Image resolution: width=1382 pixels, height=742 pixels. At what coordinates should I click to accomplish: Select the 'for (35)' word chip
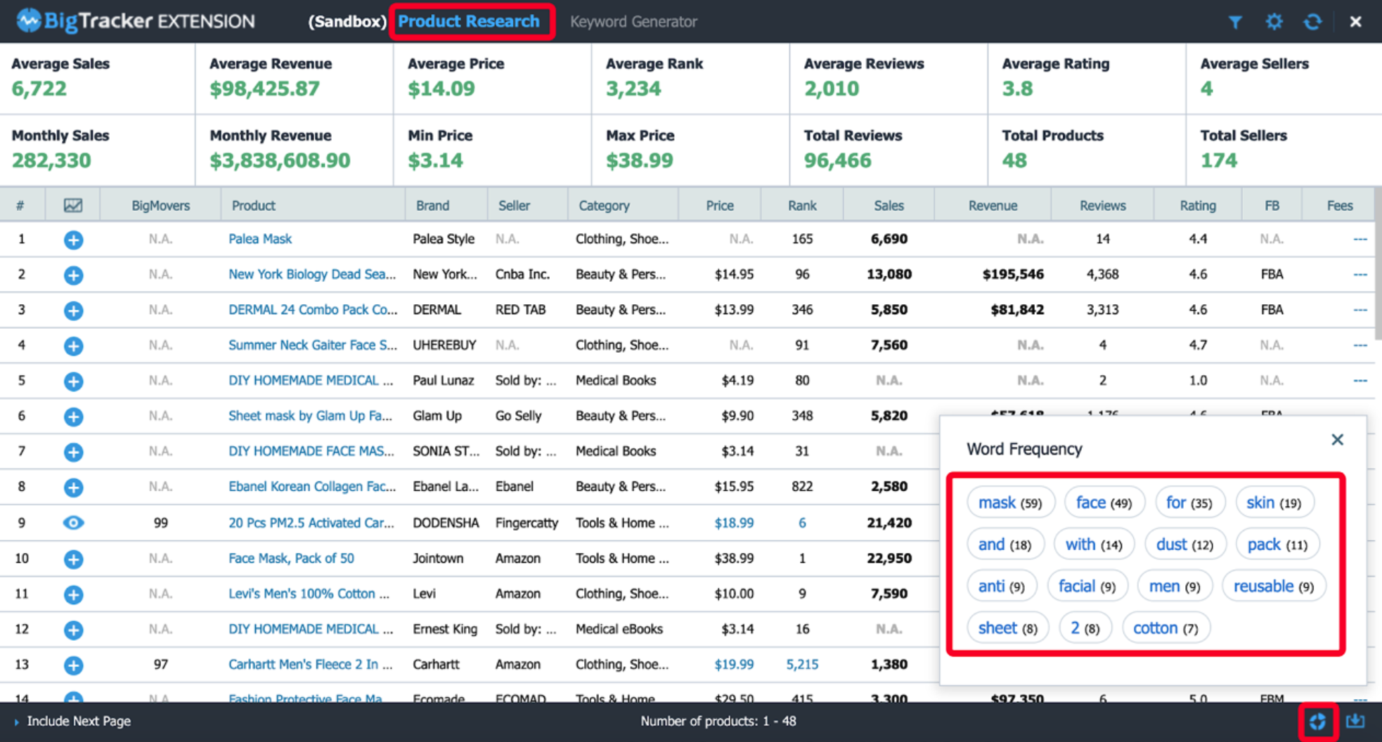point(1189,502)
